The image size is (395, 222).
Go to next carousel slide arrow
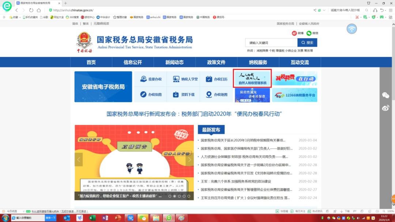[189, 160]
